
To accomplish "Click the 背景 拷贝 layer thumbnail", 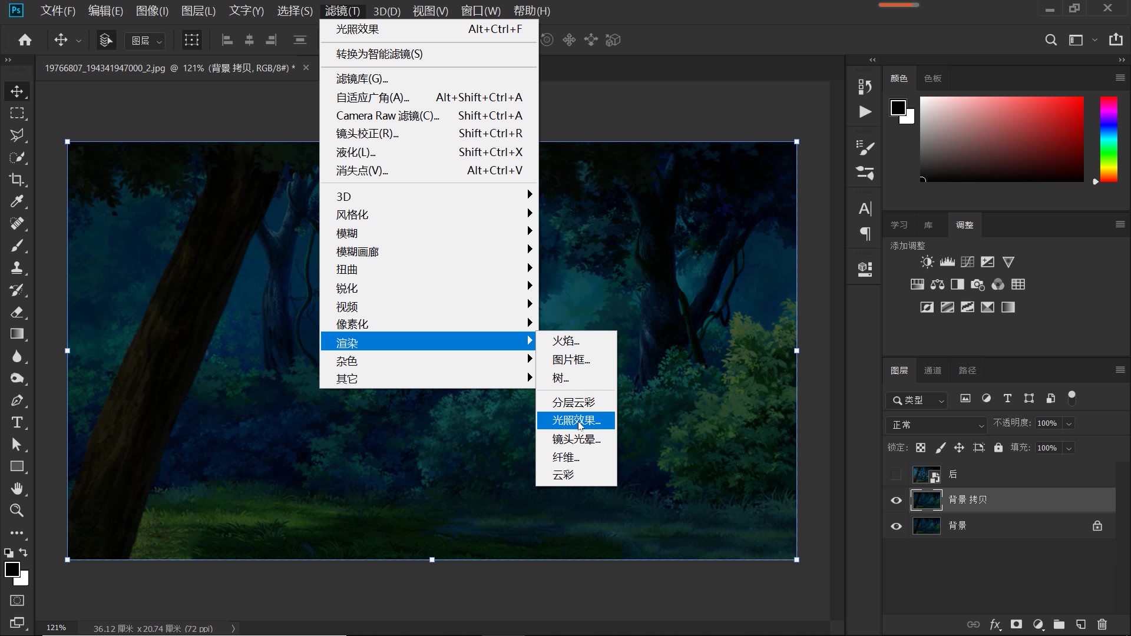I will point(926,500).
